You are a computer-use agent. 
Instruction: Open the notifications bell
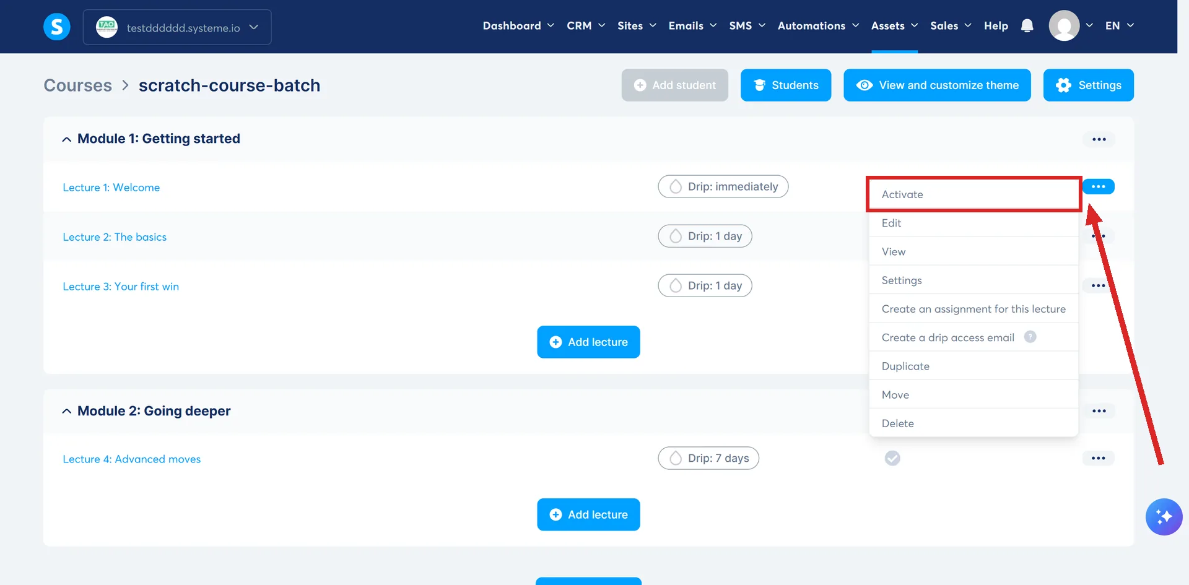click(1027, 25)
